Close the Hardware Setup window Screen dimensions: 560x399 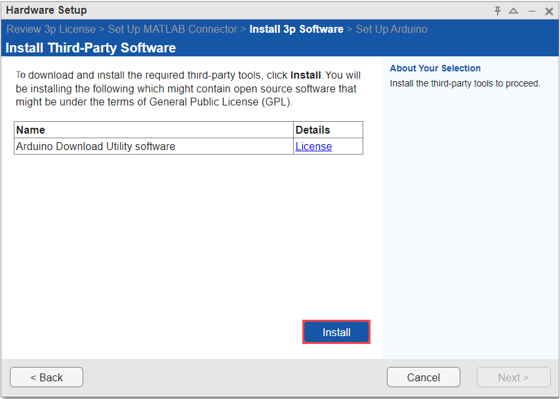[x=549, y=11]
